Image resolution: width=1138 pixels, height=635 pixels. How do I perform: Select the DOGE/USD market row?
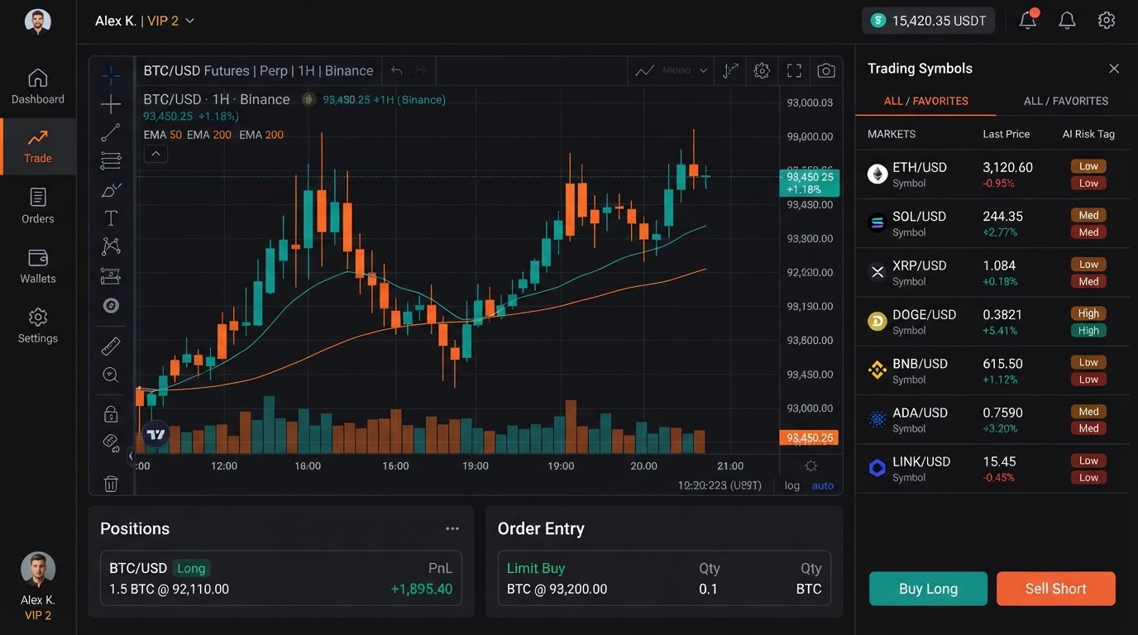coord(992,322)
